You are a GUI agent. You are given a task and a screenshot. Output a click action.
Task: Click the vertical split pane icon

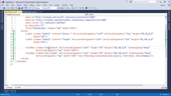click(x=162, y=88)
